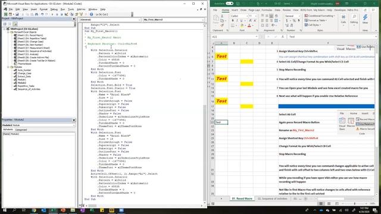
Task: Run the macro with the Run Sub play icon
Action: pos(52,14)
